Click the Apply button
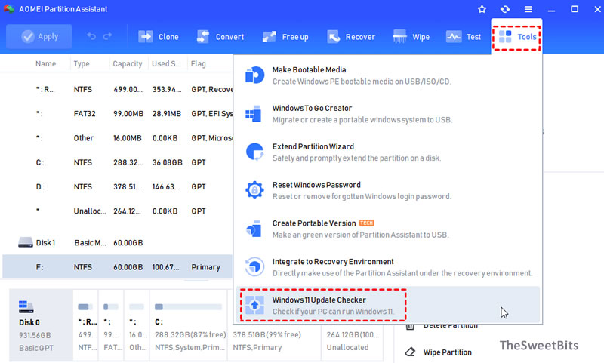The image size is (604, 363). [x=39, y=36]
